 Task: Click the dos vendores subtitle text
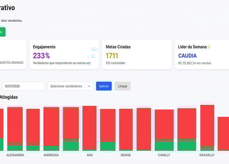point(11,20)
